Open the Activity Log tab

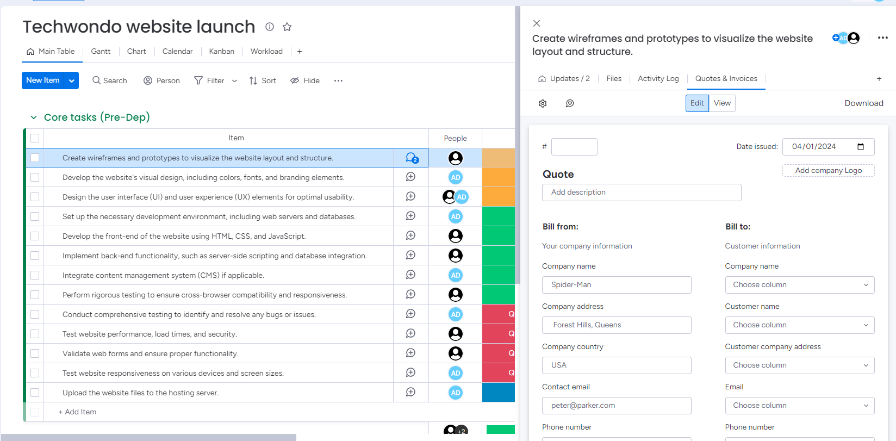click(658, 78)
